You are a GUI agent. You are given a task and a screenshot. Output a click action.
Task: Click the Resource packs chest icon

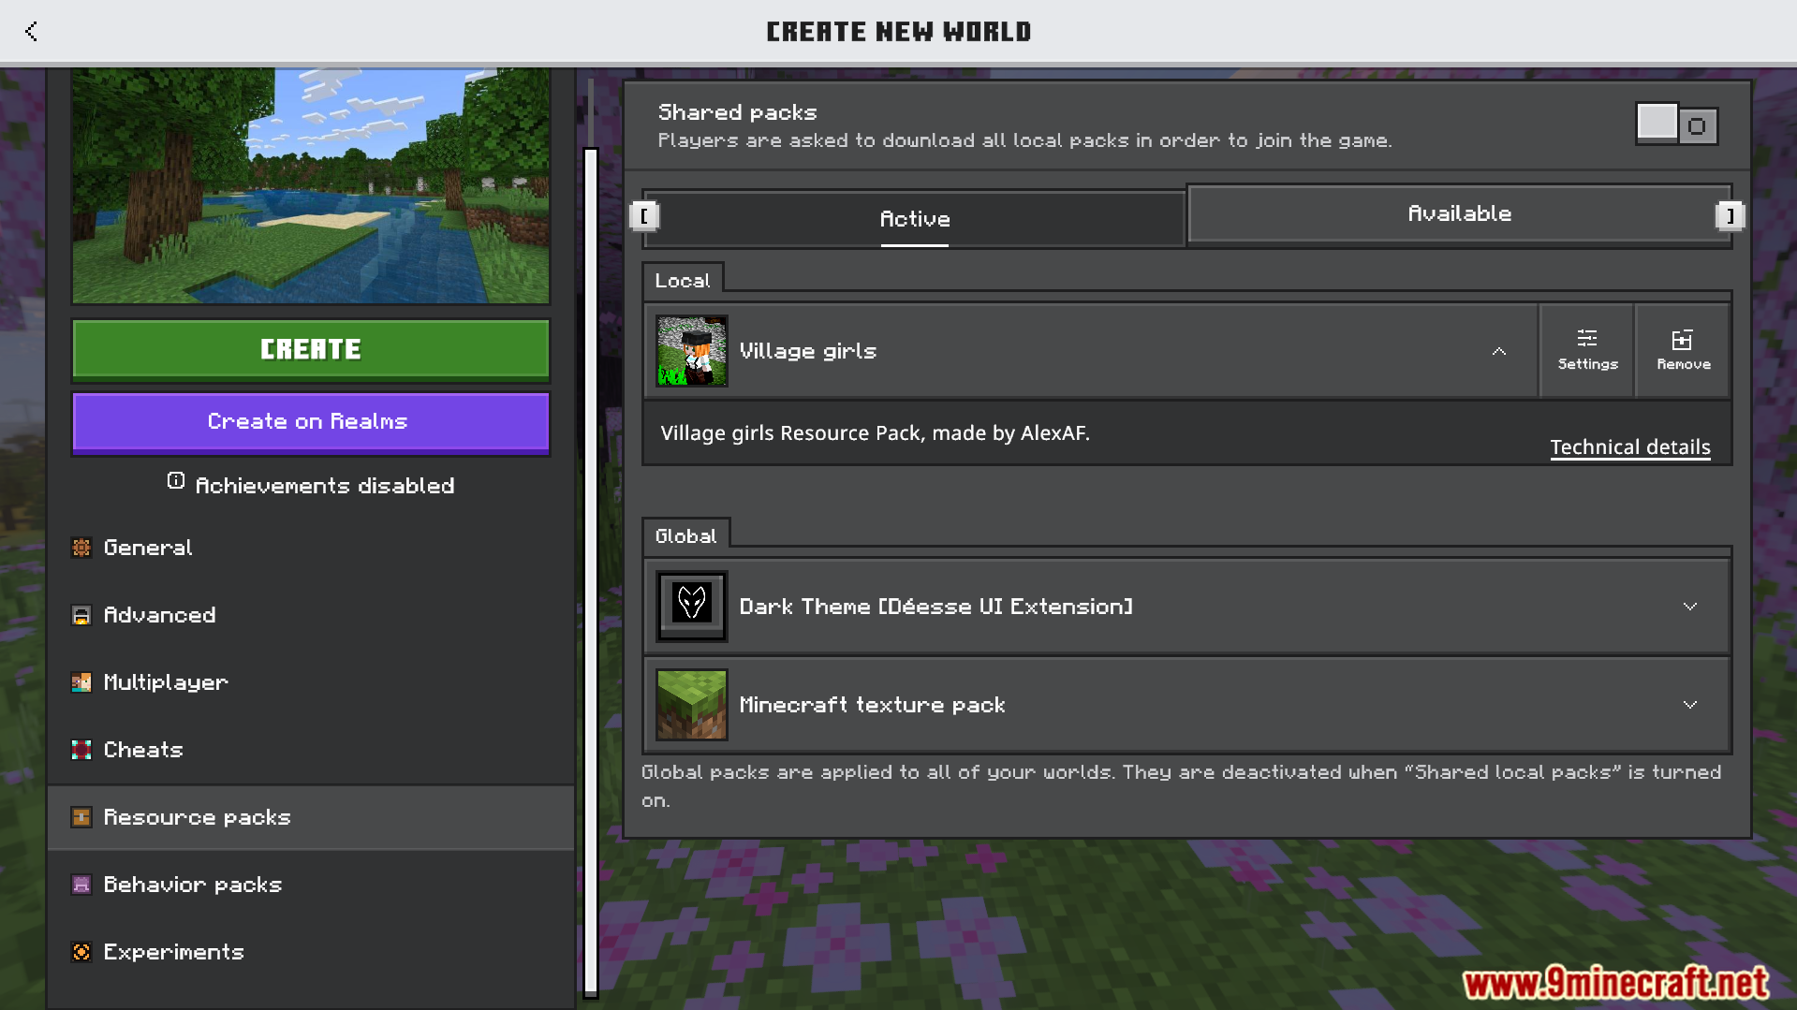[x=81, y=817]
